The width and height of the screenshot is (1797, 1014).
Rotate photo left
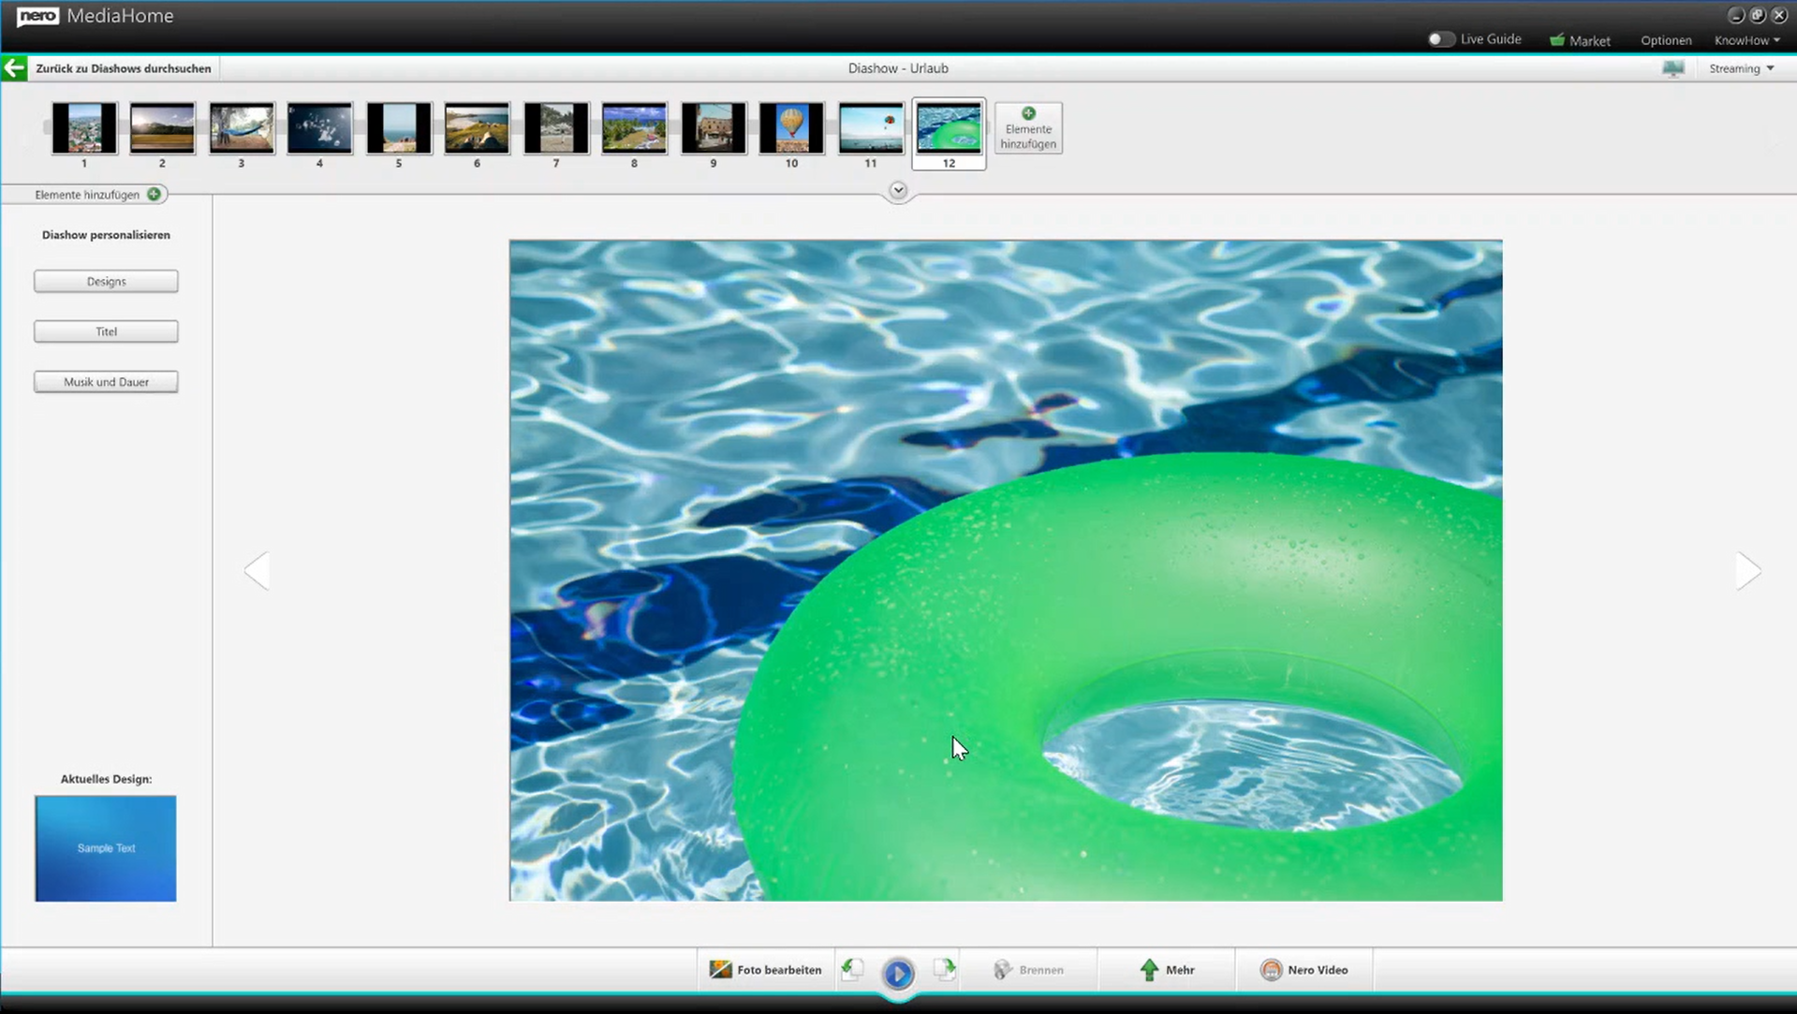pos(852,969)
